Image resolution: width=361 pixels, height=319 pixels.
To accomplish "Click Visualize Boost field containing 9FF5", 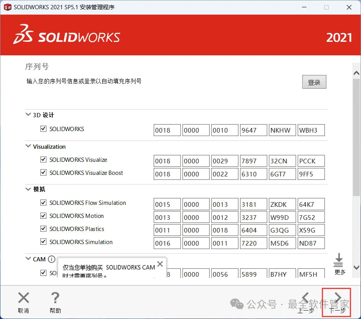I will 311,174.
